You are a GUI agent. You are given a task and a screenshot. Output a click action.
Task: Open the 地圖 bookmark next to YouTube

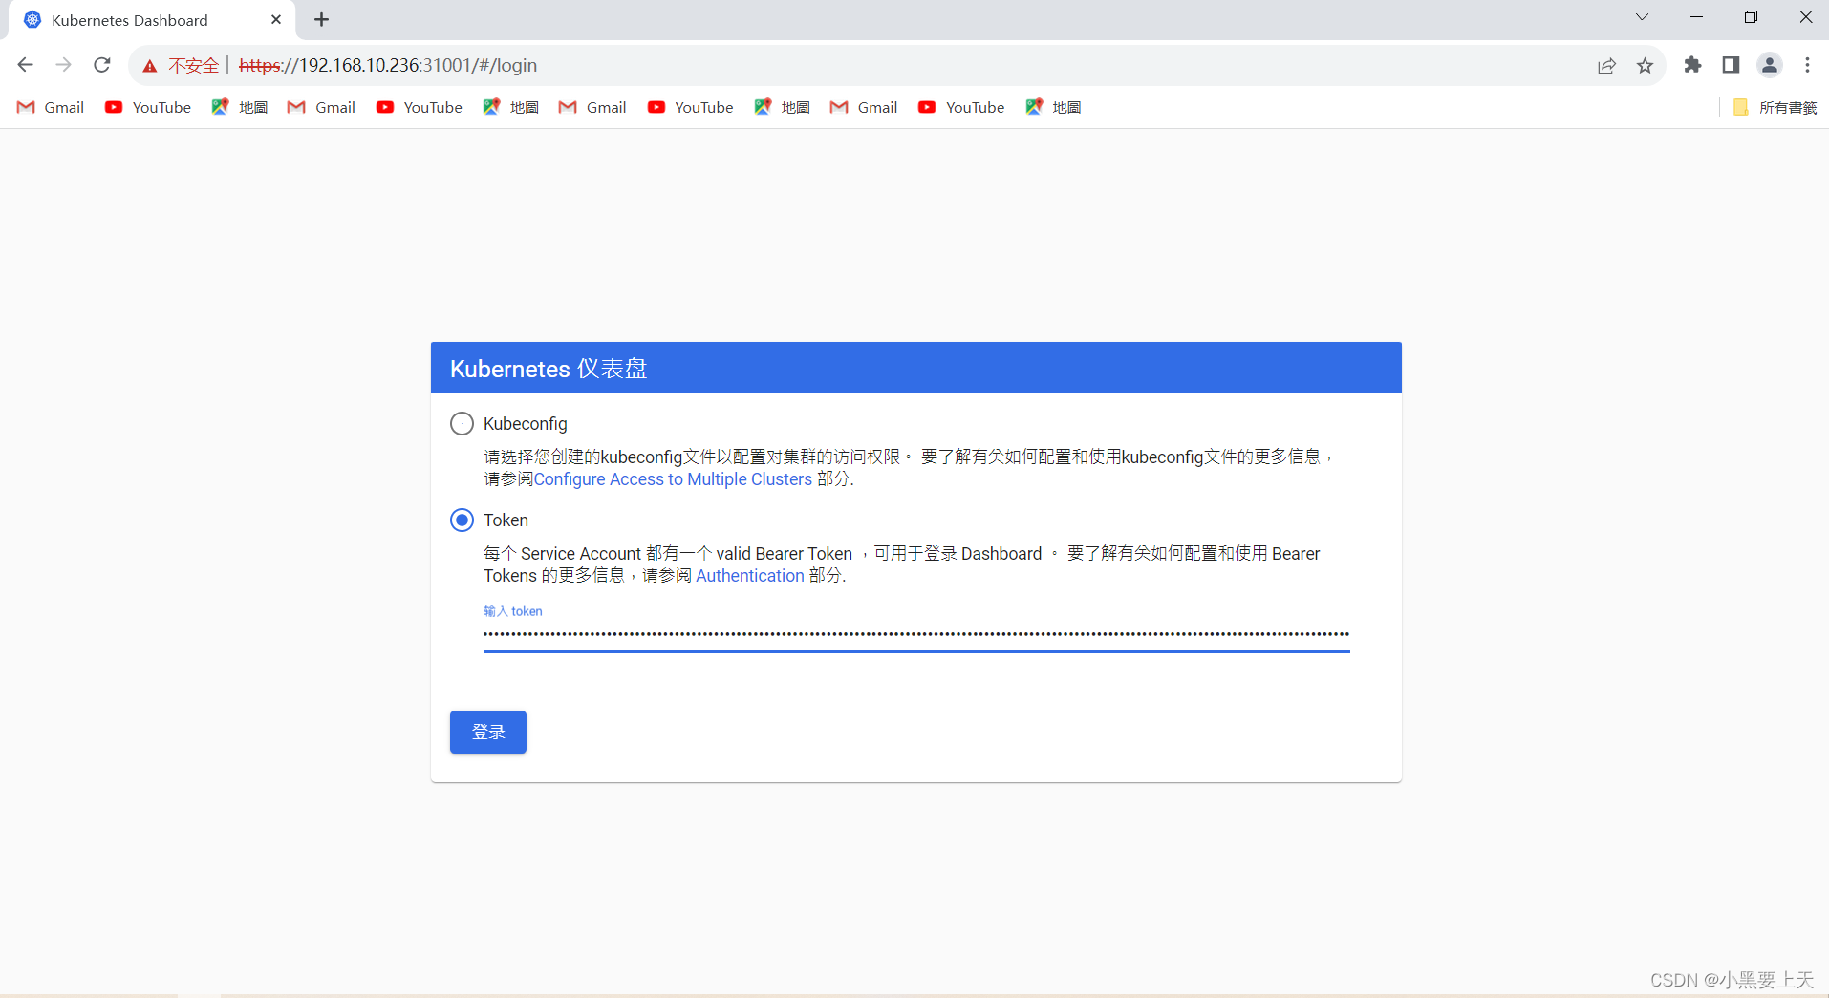click(240, 107)
